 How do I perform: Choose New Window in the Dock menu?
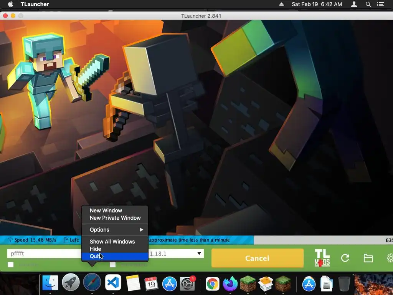(x=115, y=210)
